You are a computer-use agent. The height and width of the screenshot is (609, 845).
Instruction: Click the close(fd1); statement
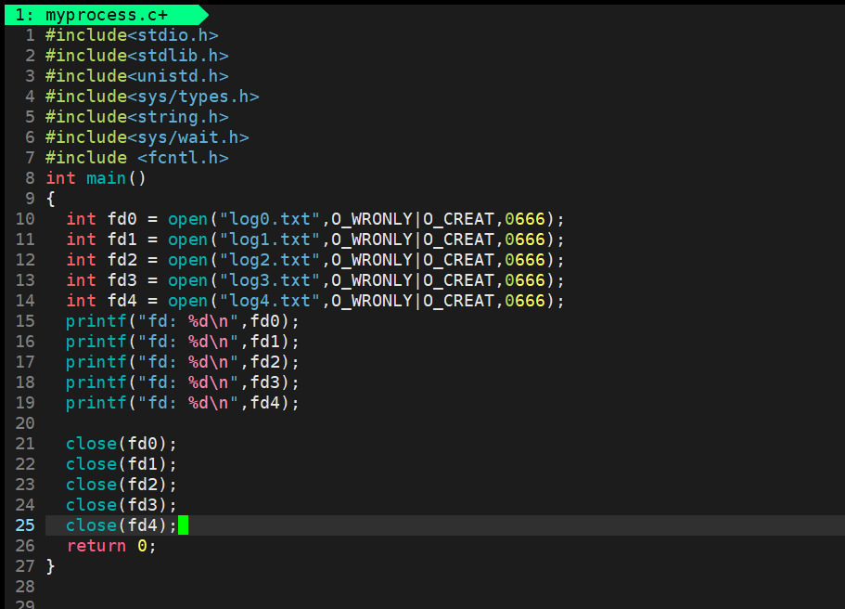[122, 464]
